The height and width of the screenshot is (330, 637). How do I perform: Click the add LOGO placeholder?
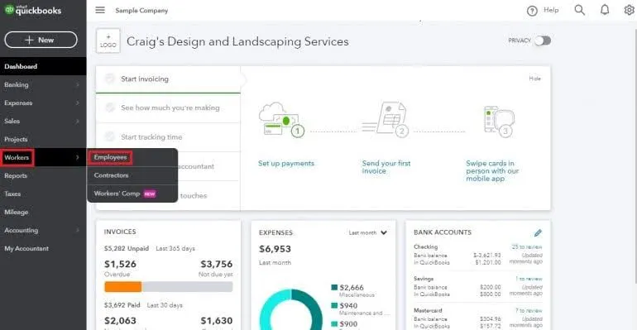(108, 41)
